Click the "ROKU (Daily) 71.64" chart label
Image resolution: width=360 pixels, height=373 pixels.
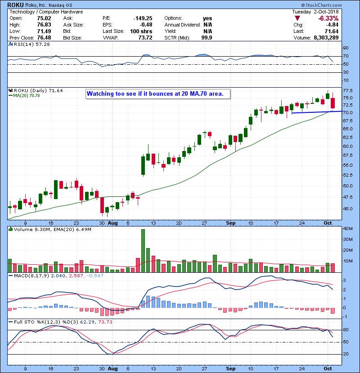(x=38, y=91)
